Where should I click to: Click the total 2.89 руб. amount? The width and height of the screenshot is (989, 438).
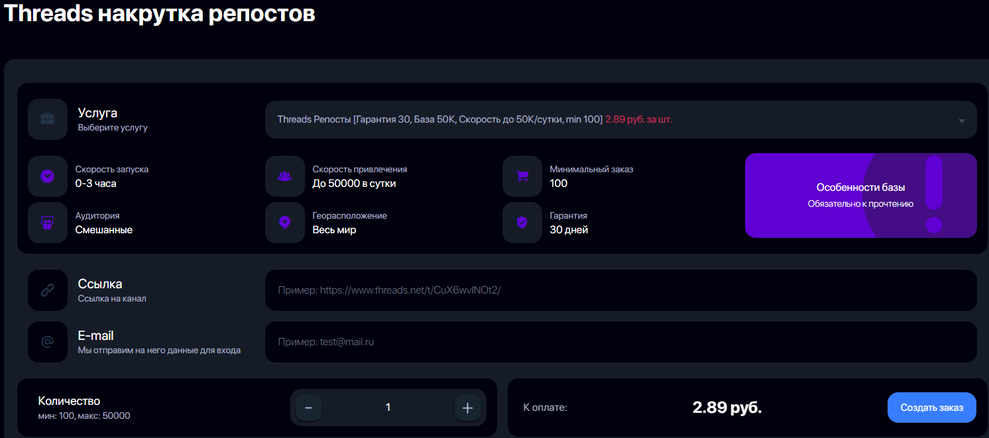(x=727, y=408)
